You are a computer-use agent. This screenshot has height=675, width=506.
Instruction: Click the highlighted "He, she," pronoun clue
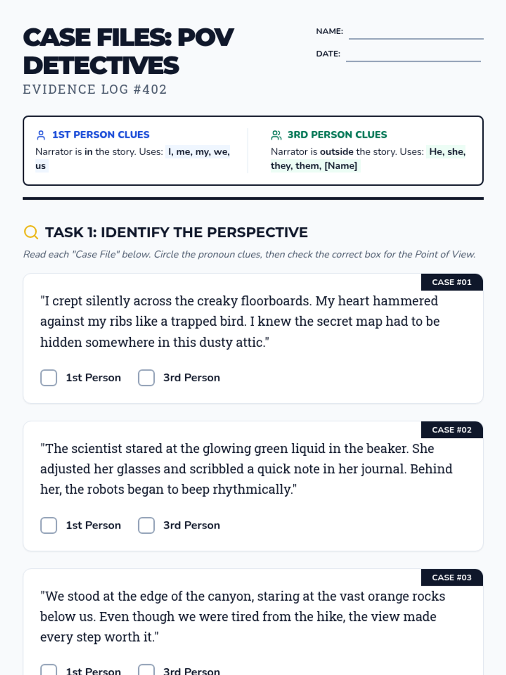[x=447, y=152]
